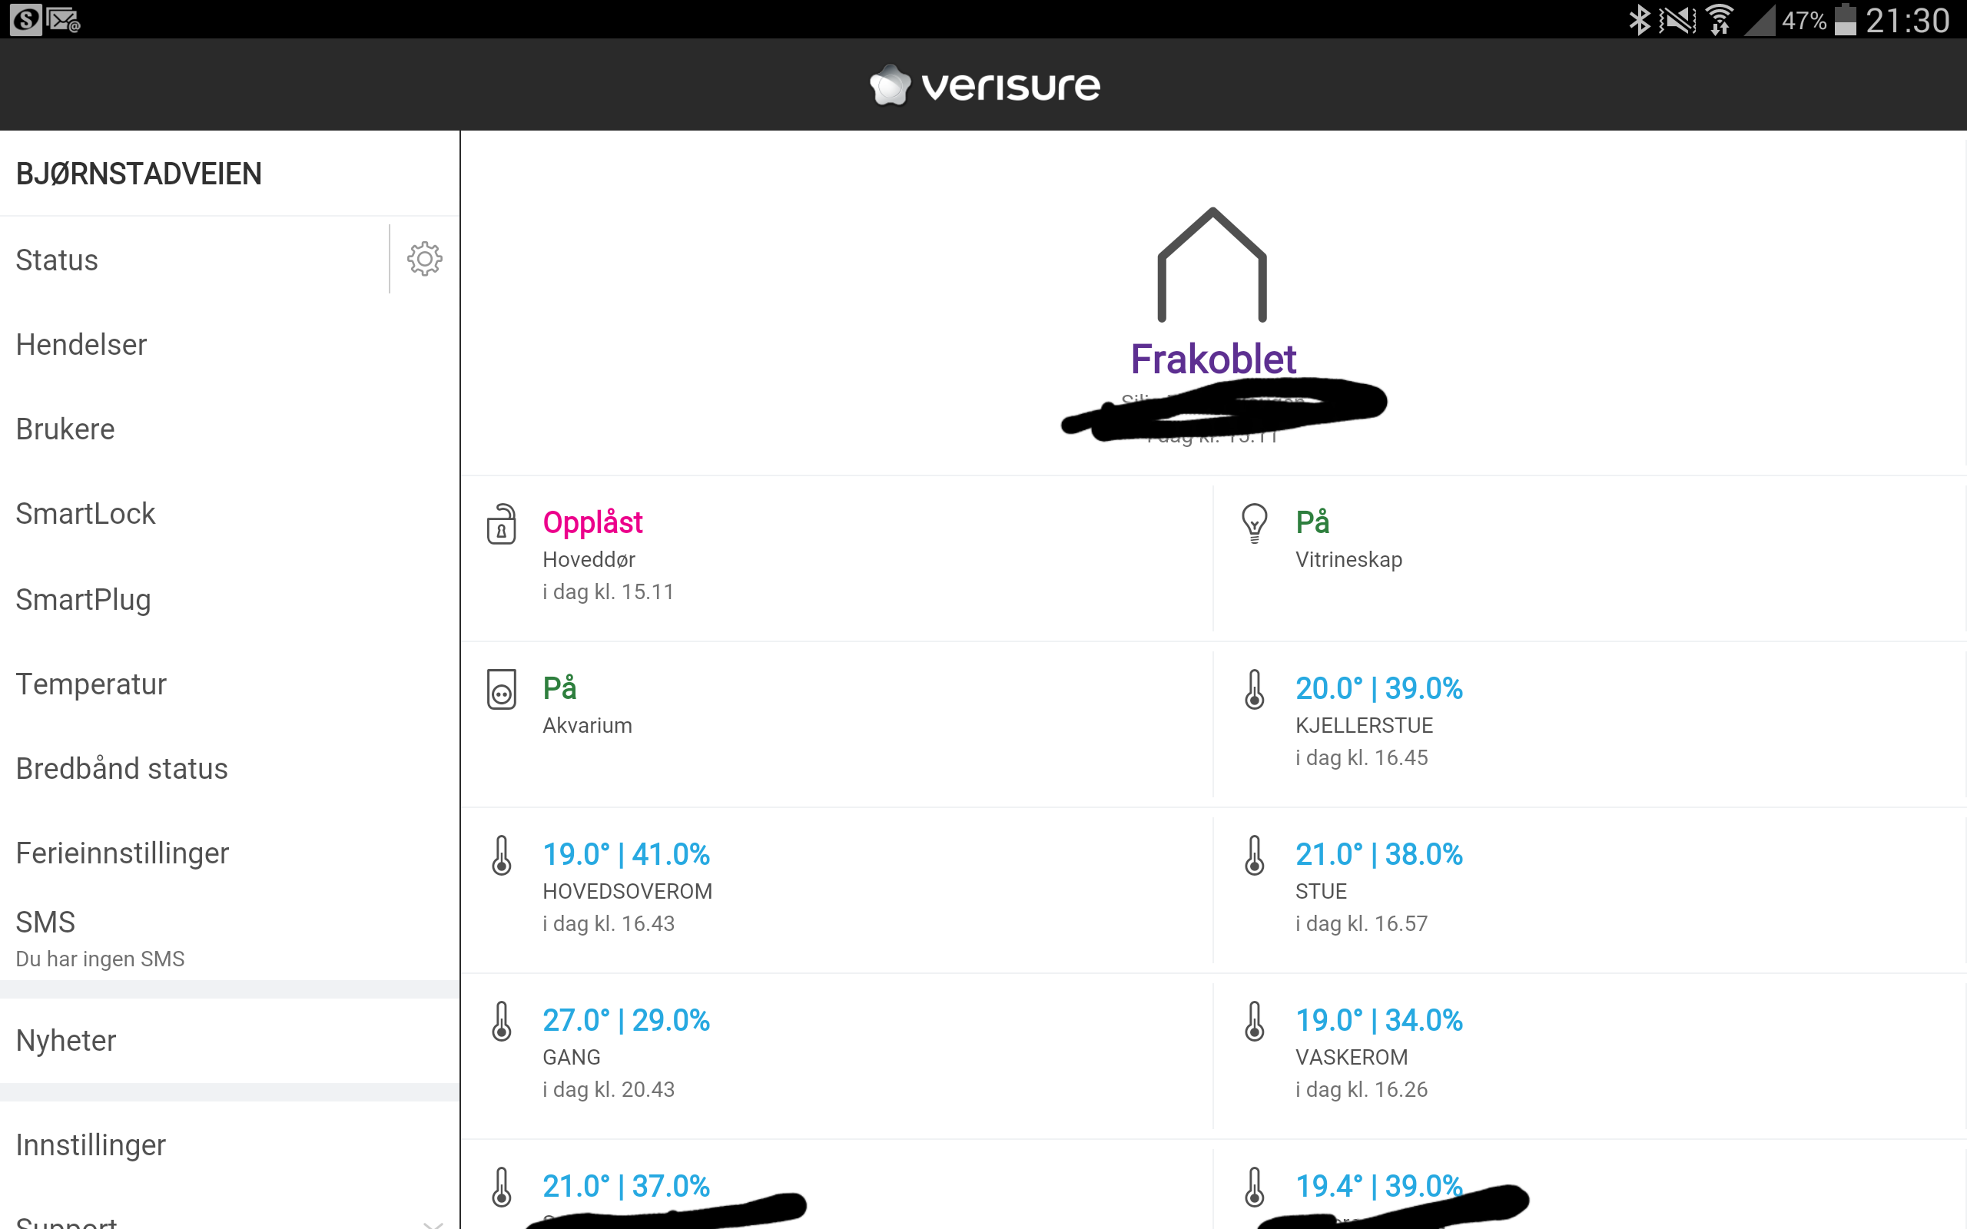Toggle the Opplåst lock state for Hoveddør
This screenshot has height=1229, width=1967.
click(592, 522)
